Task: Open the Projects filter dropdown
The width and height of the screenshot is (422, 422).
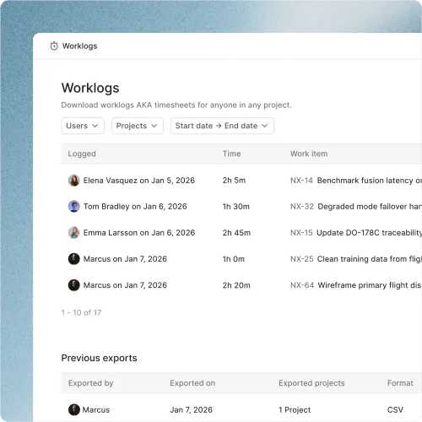Action: tap(138, 126)
